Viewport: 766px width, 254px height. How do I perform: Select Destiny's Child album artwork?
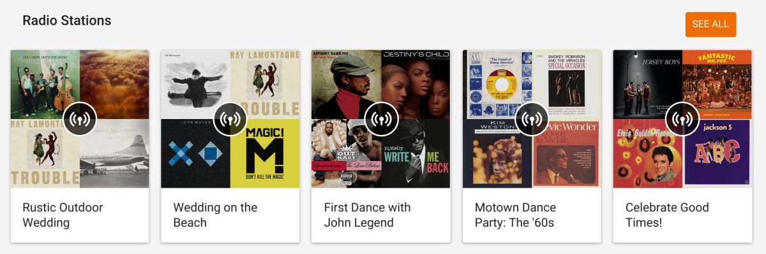pos(416,85)
